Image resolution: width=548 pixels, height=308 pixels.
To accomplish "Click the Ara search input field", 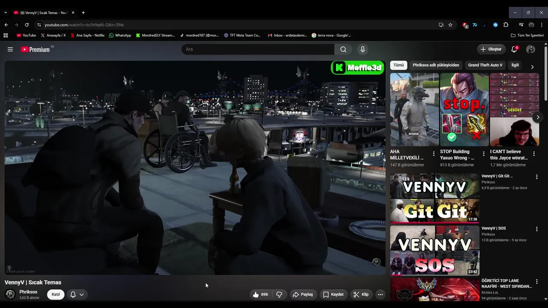I will click(258, 49).
